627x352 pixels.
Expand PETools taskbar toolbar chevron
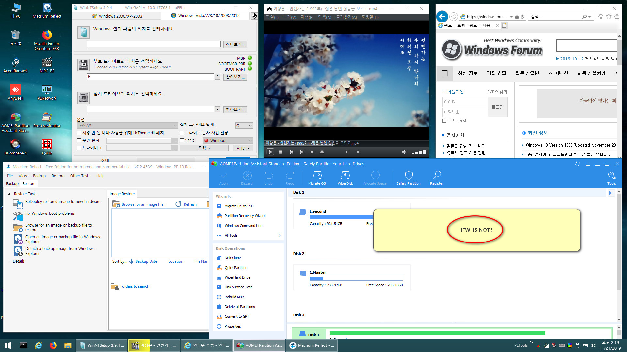[531, 343]
